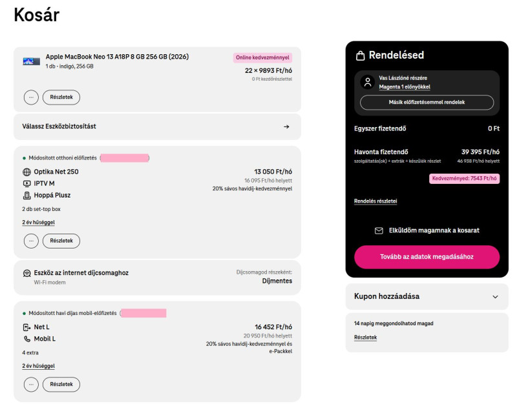This screenshot has width=517, height=404.
Task: Click the MacBook Neo product thumbnail
Action: click(31, 61)
